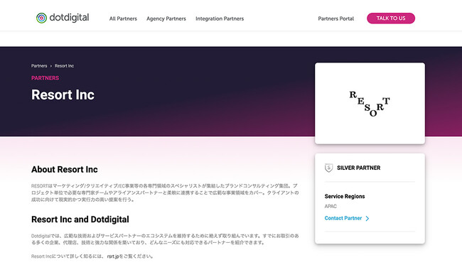Click the Resort Inc page title
This screenshot has height=272, width=462.
[x=63, y=94]
